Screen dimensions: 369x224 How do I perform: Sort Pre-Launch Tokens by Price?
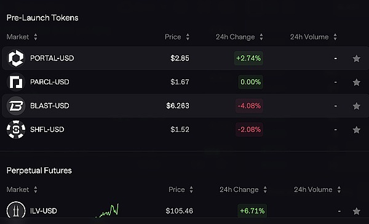pos(177,37)
